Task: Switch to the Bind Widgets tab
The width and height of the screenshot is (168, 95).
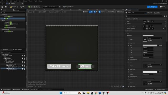Action: click(18, 50)
